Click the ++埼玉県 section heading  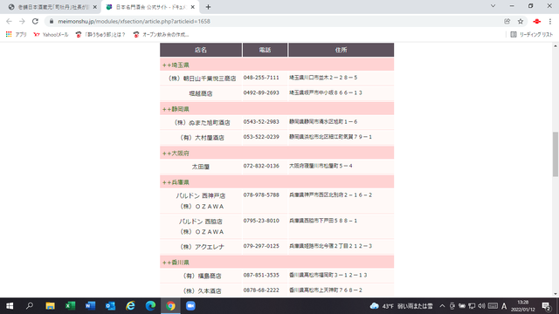coord(176,65)
